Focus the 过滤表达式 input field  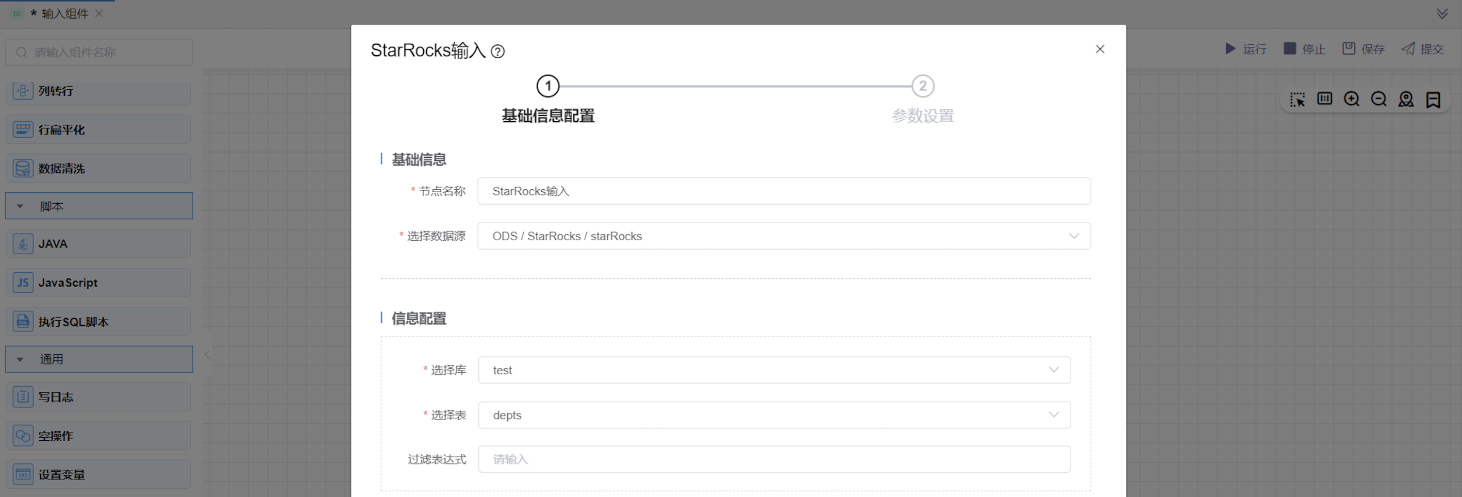(x=774, y=459)
